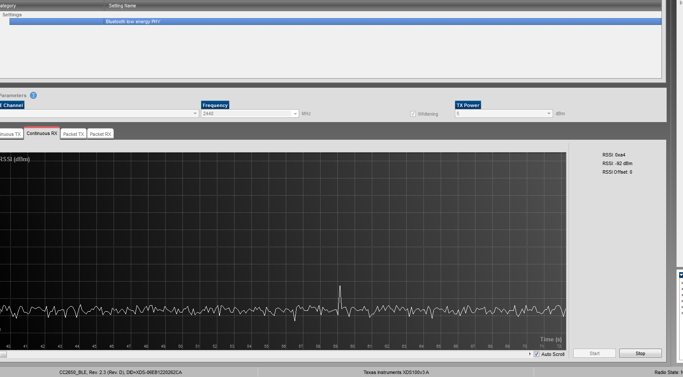Image resolution: width=683 pixels, height=377 pixels.
Task: Switch to the Continuous TX tab
Action: pyautogui.click(x=10, y=134)
